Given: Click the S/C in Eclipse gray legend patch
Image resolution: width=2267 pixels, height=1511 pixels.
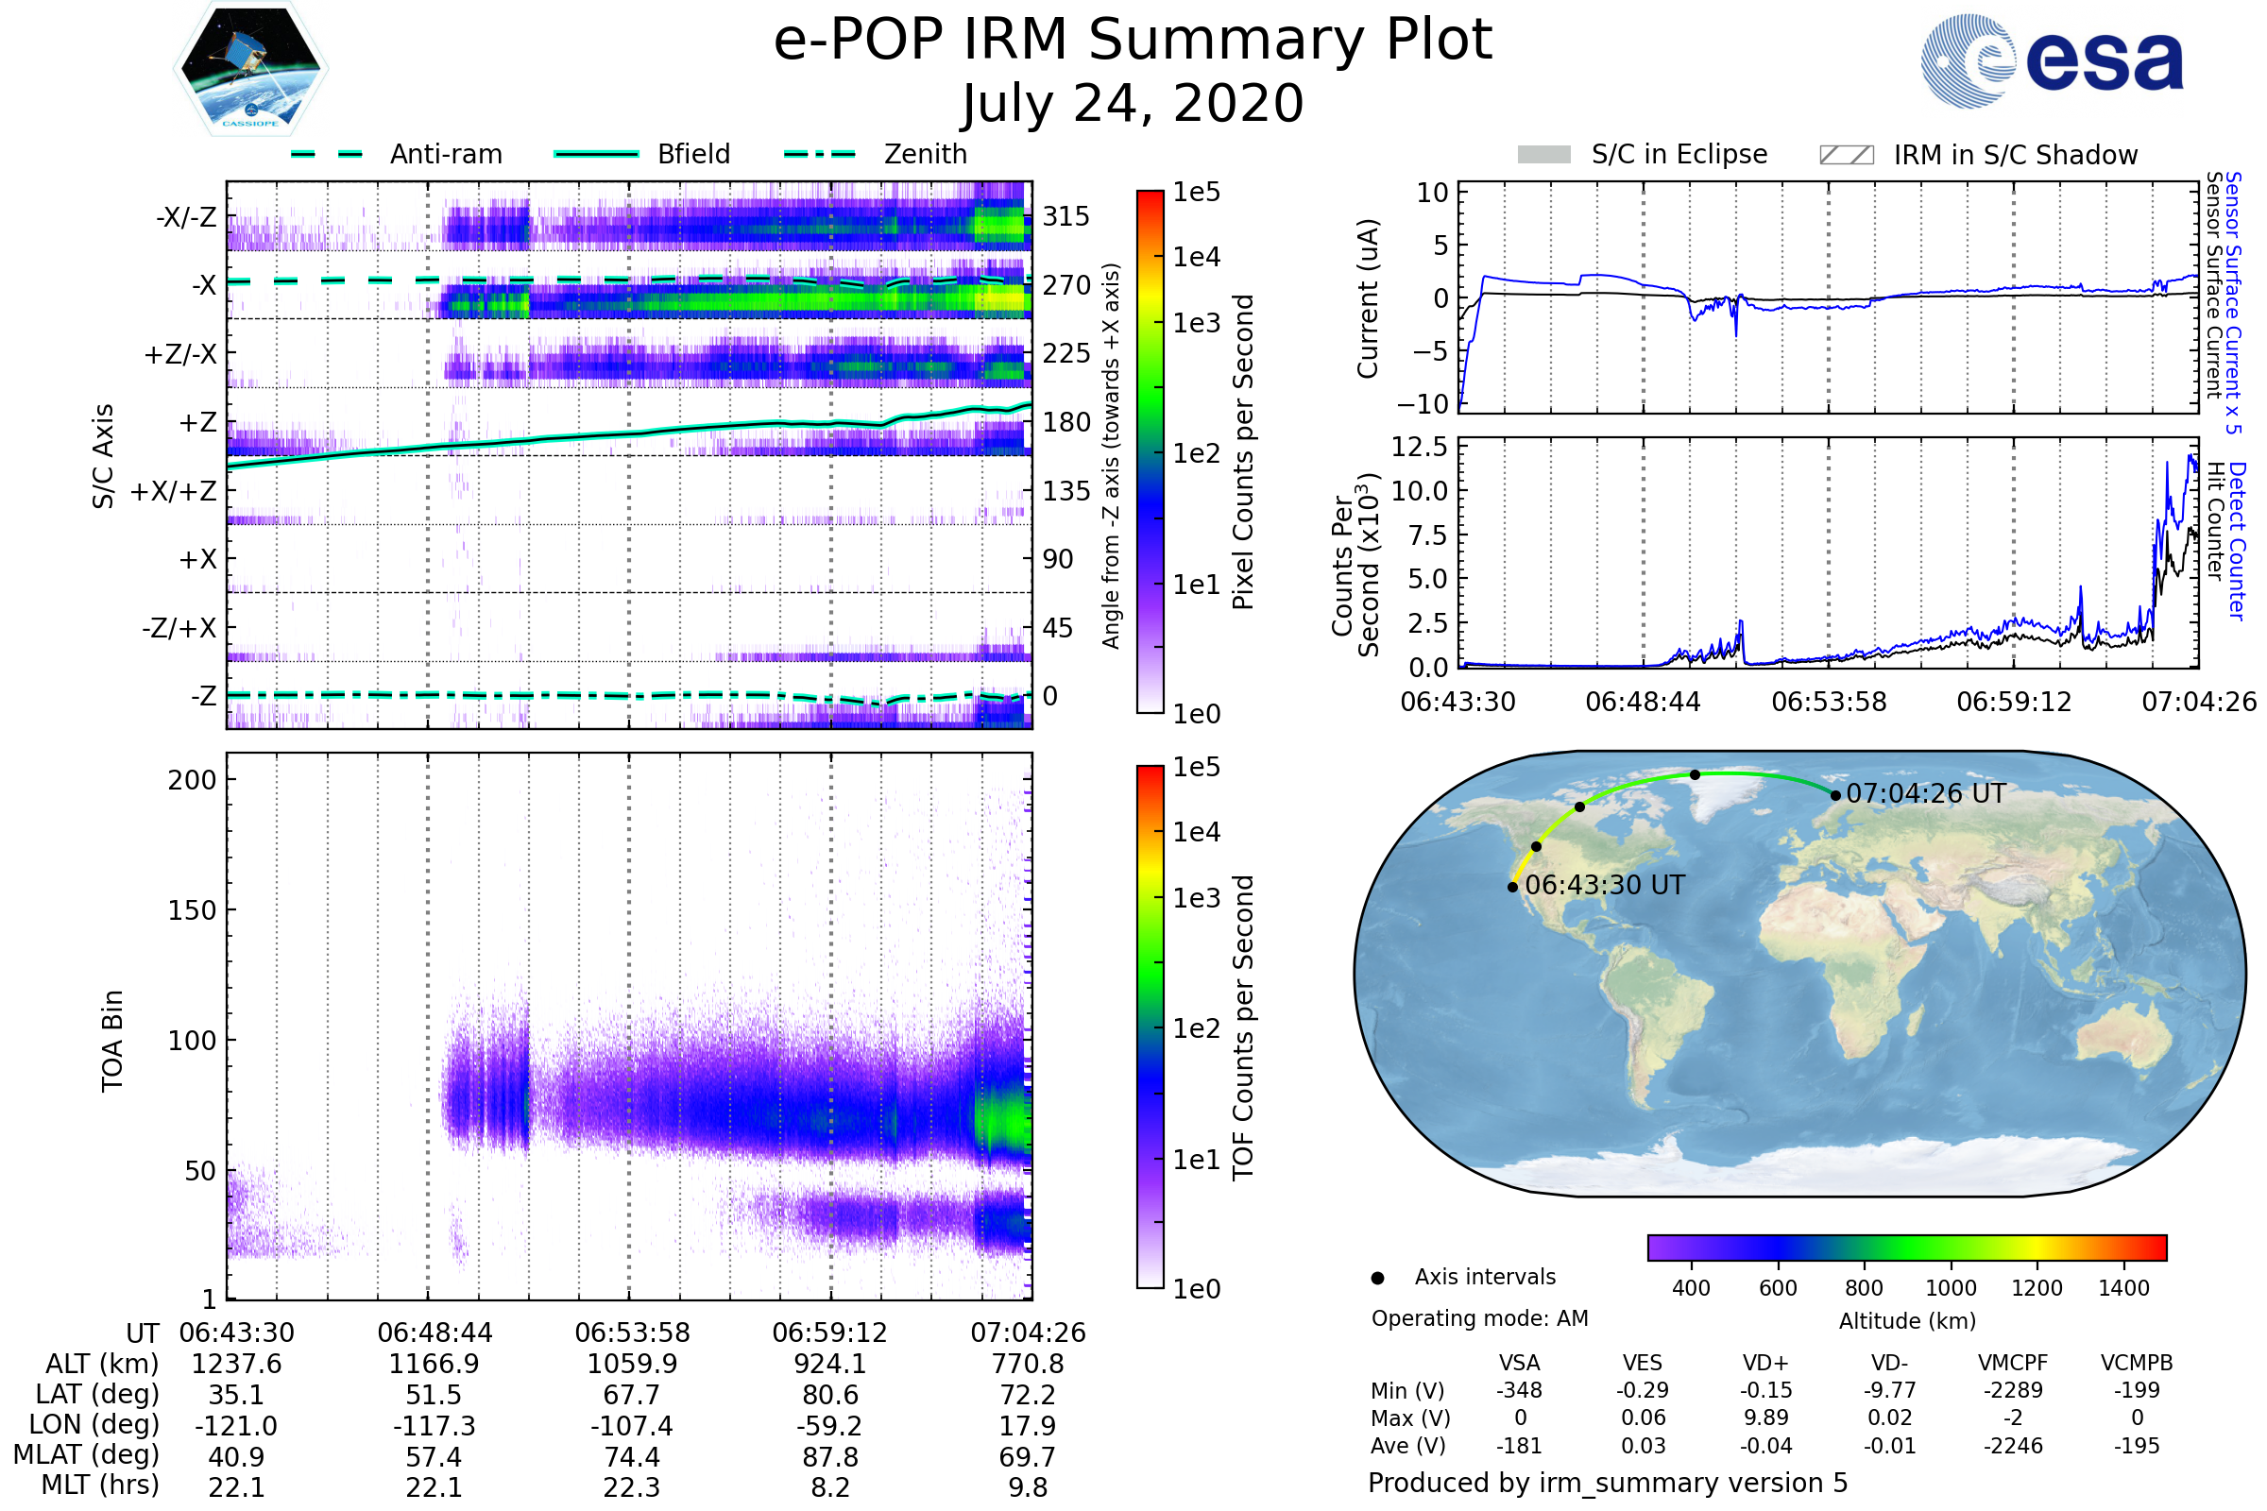Looking at the screenshot, I should [x=1543, y=155].
